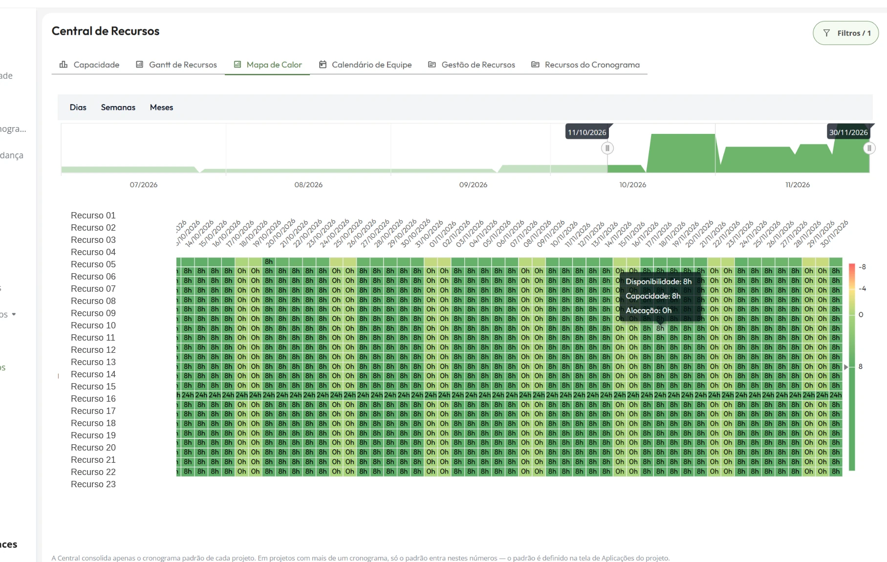The image size is (887, 562).
Task: Select Recurso 23 in the resource list
Action: (x=93, y=484)
